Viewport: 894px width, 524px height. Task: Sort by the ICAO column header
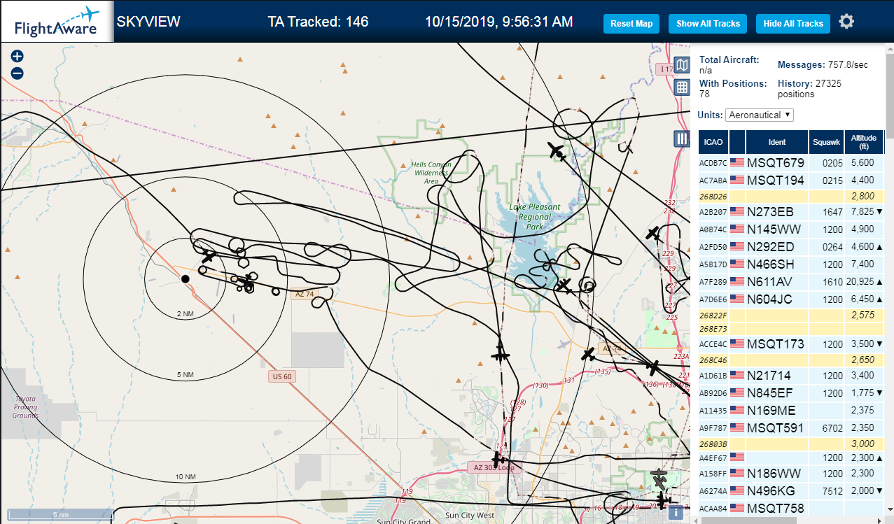713,142
